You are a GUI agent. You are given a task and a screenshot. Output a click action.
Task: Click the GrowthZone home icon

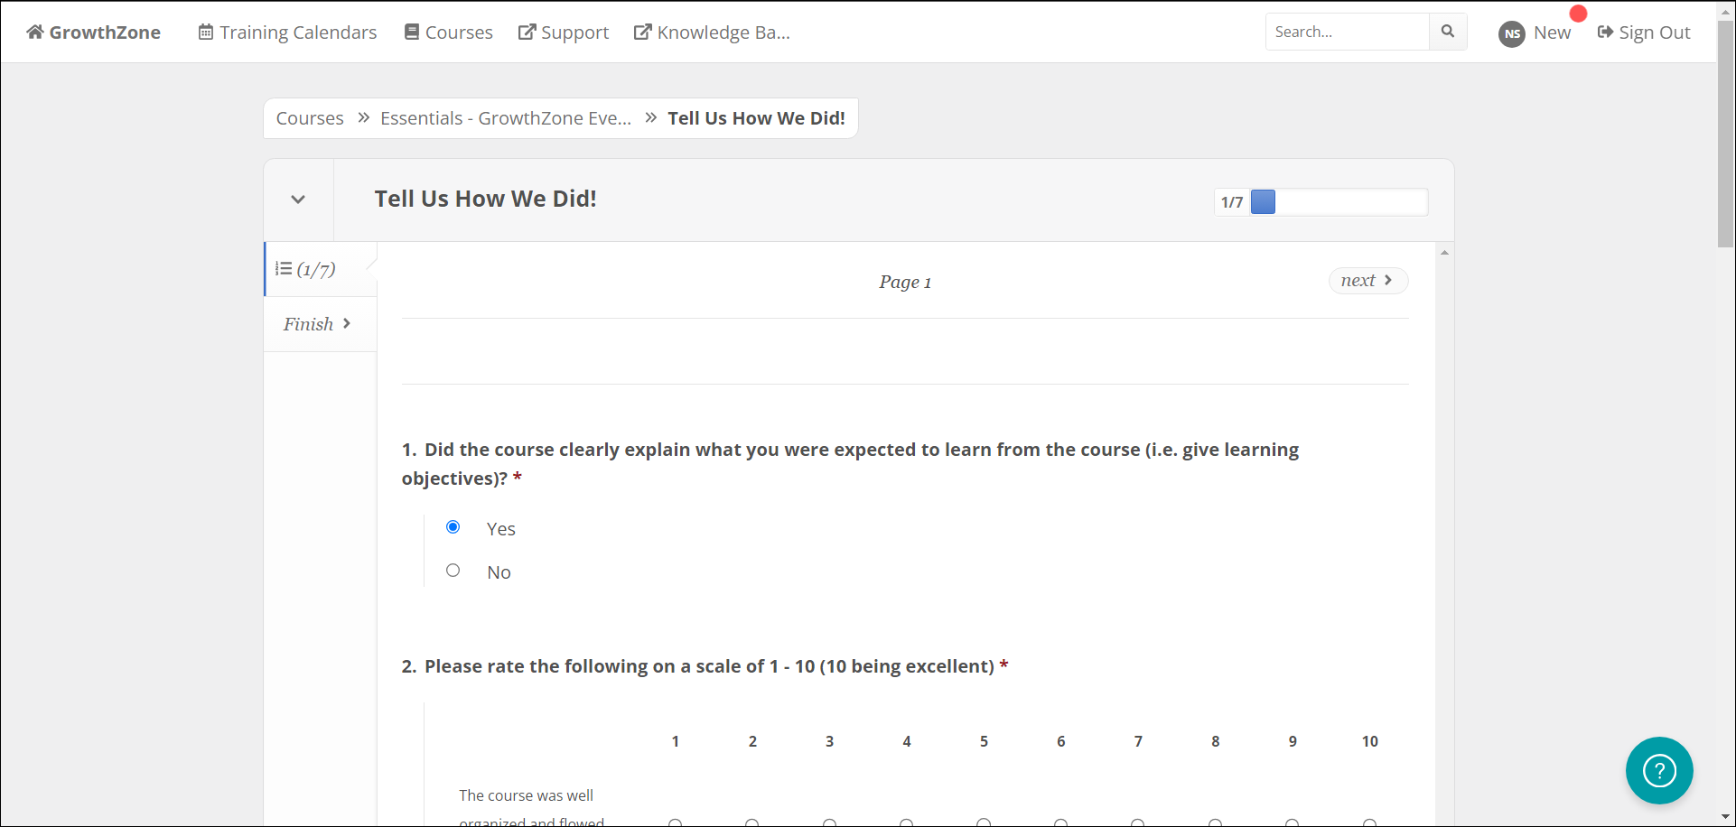pos(34,33)
